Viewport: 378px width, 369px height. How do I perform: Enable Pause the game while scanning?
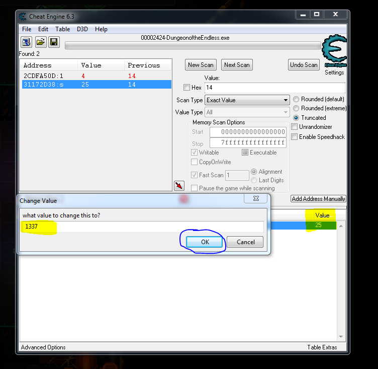click(194, 188)
